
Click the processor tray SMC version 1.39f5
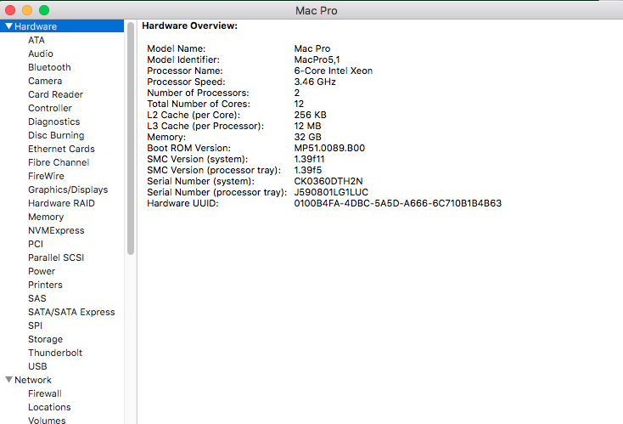307,170
